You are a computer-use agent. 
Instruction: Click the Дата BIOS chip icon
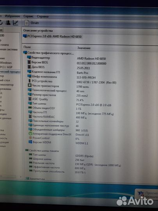29,67
